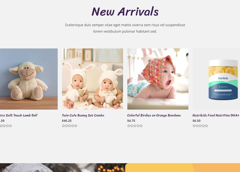Click the Nutrikids Food Nutrition DHA+ title

pos(216,115)
